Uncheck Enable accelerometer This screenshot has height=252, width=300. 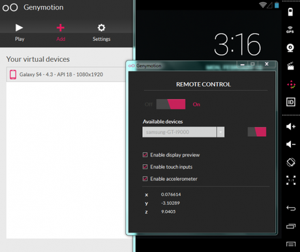pos(145,178)
